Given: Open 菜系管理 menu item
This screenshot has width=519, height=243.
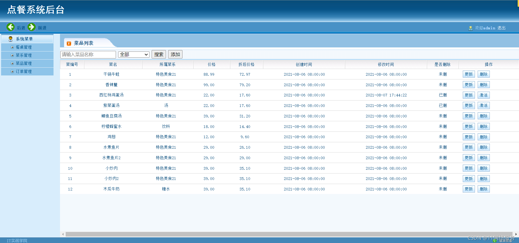Looking at the screenshot, I should coord(24,55).
